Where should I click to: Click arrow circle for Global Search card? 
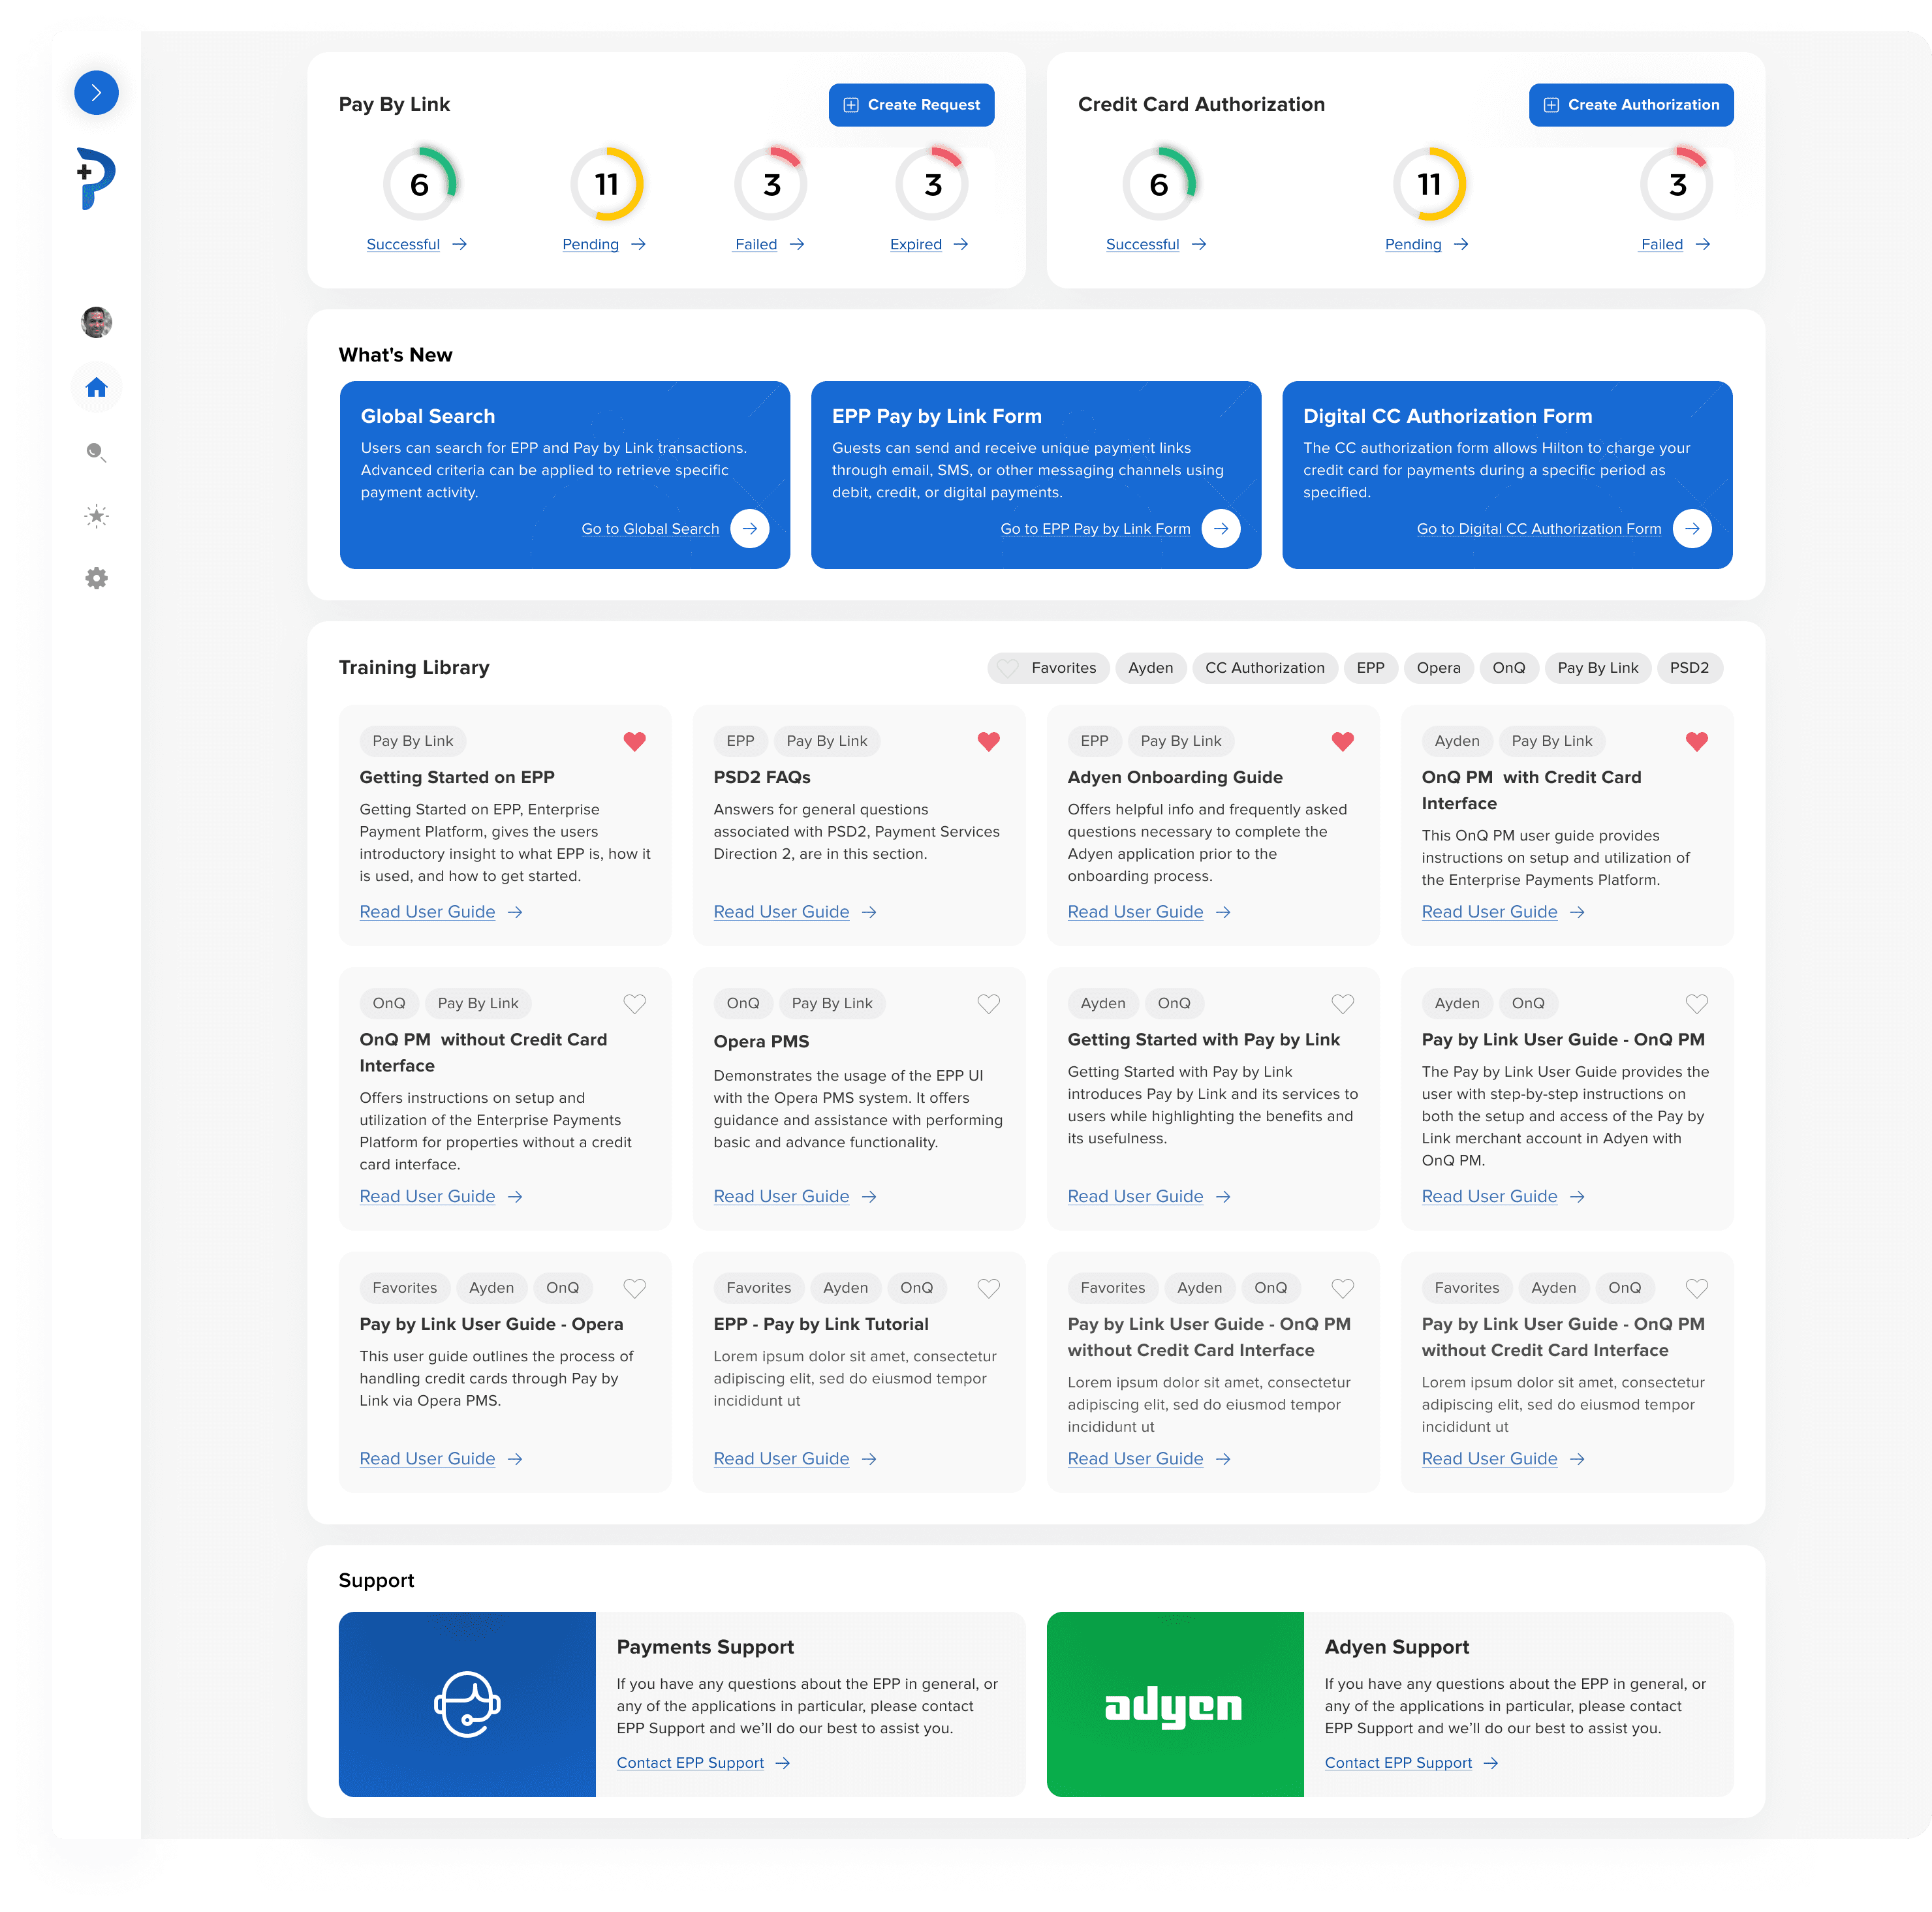749,529
